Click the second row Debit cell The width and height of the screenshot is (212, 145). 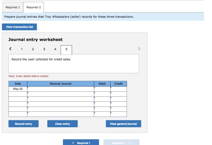tap(102, 94)
